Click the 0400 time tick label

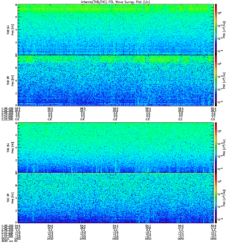[x=18, y=239]
